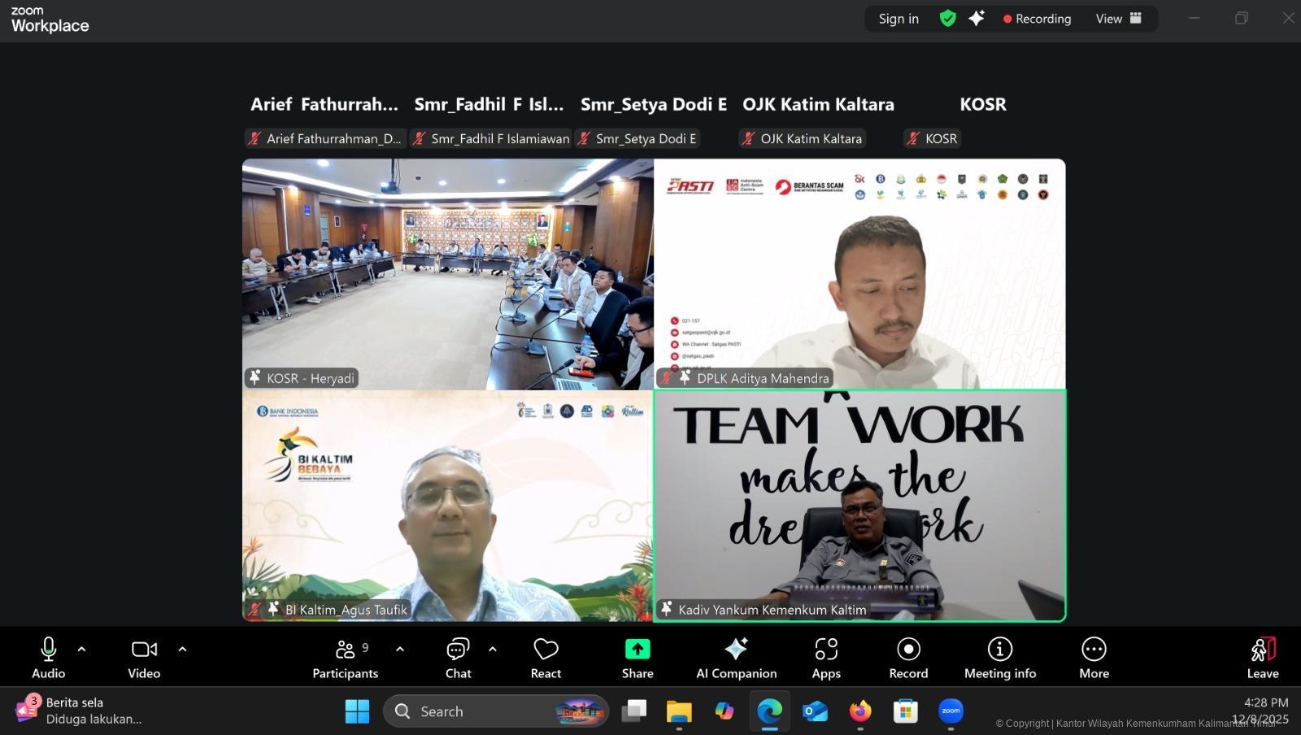Leave the meeting
This screenshot has height=735, width=1301.
tap(1262, 658)
